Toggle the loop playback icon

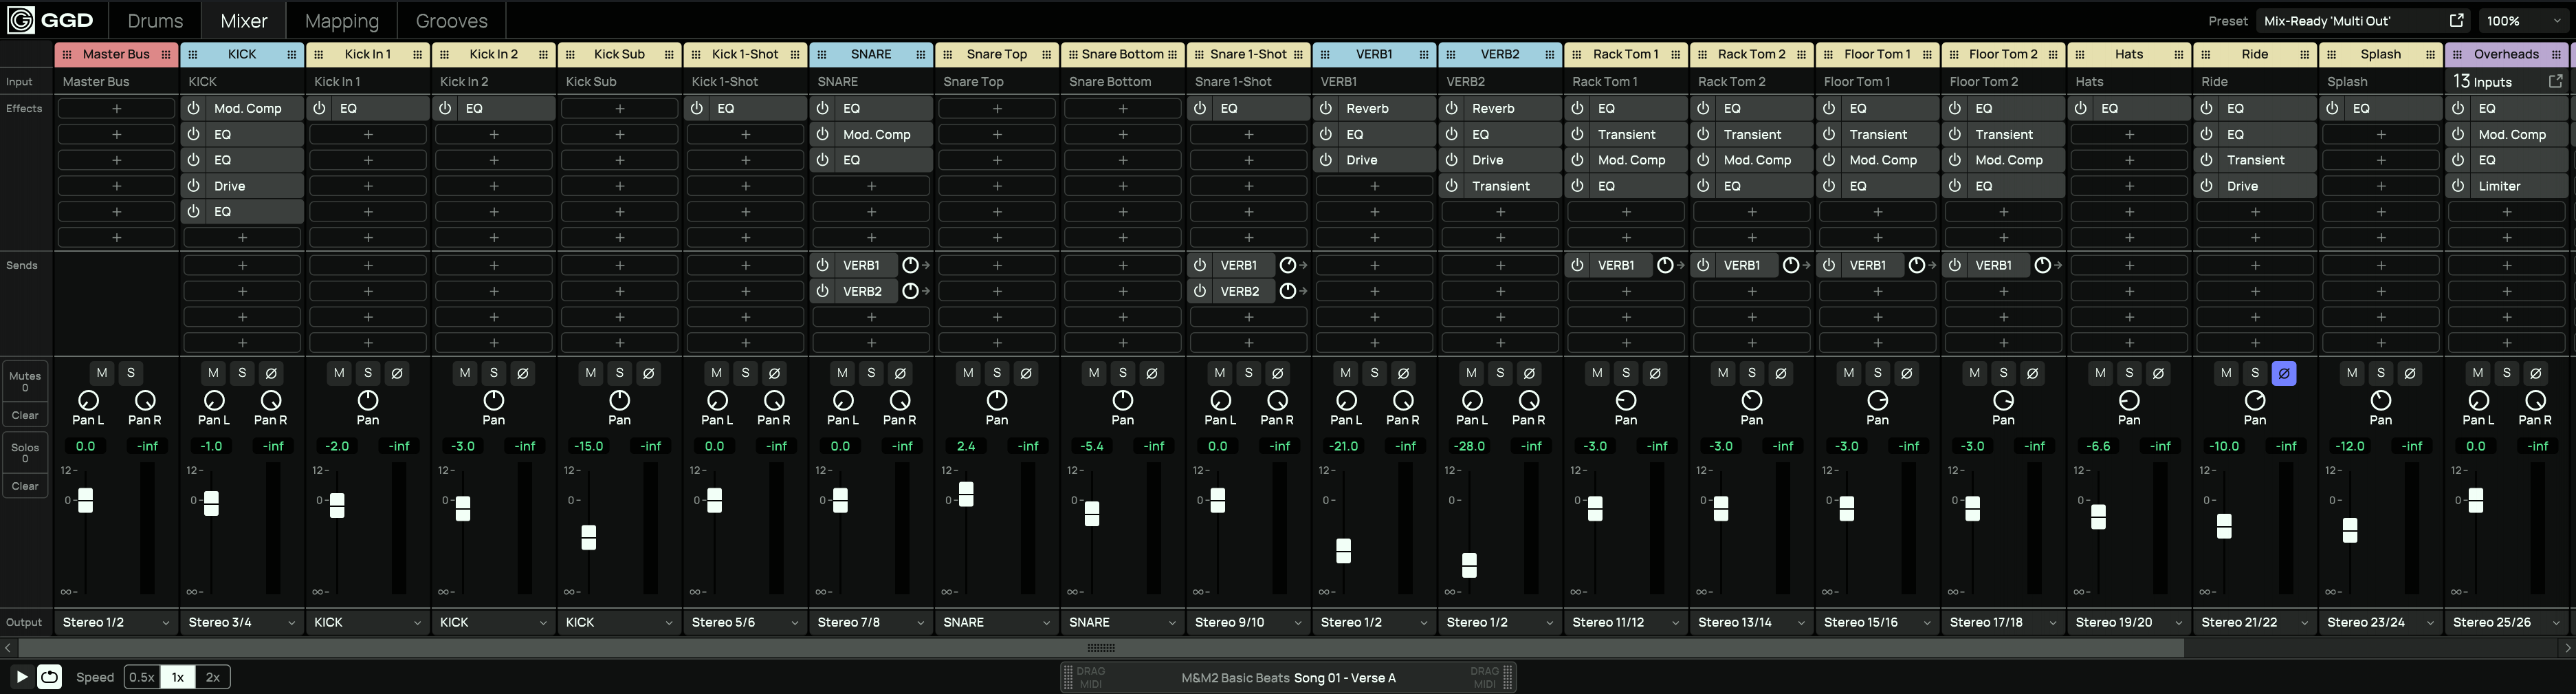(x=49, y=677)
